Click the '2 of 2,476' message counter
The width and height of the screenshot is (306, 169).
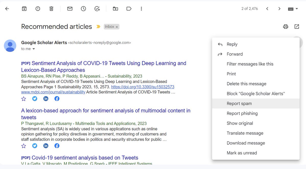click(250, 9)
